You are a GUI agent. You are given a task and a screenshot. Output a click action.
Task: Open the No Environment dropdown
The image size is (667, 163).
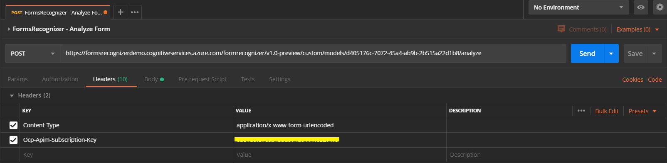[x=578, y=7]
